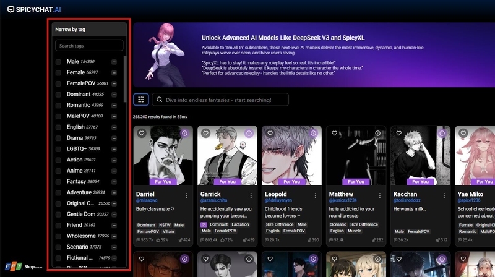Exclude the Dominant tag with minus icon
Image resolution: width=495 pixels, height=277 pixels.
[x=114, y=95]
